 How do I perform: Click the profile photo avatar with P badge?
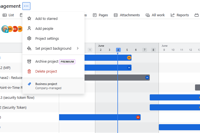coord(5,29)
